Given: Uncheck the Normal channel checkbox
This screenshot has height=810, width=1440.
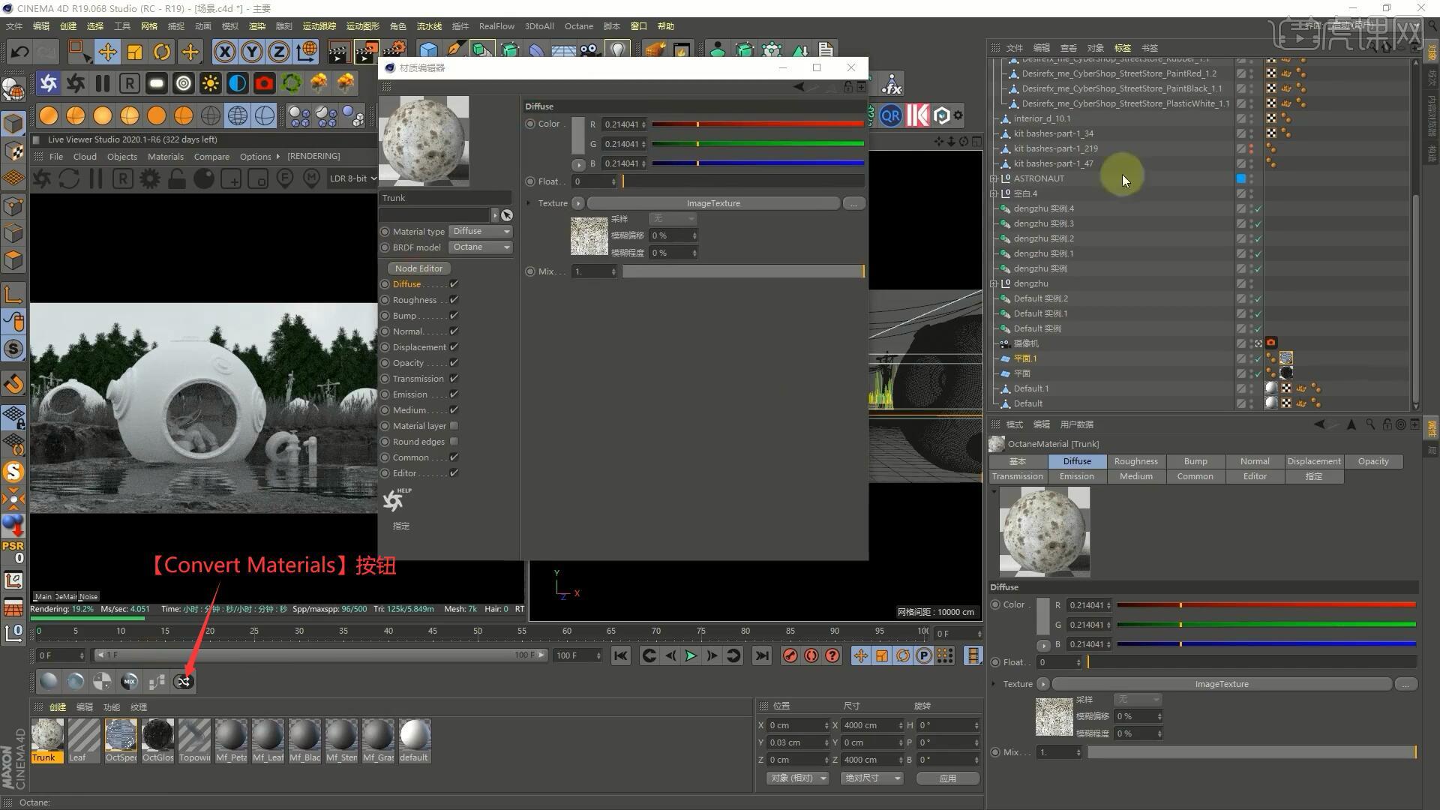Looking at the screenshot, I should (x=454, y=331).
